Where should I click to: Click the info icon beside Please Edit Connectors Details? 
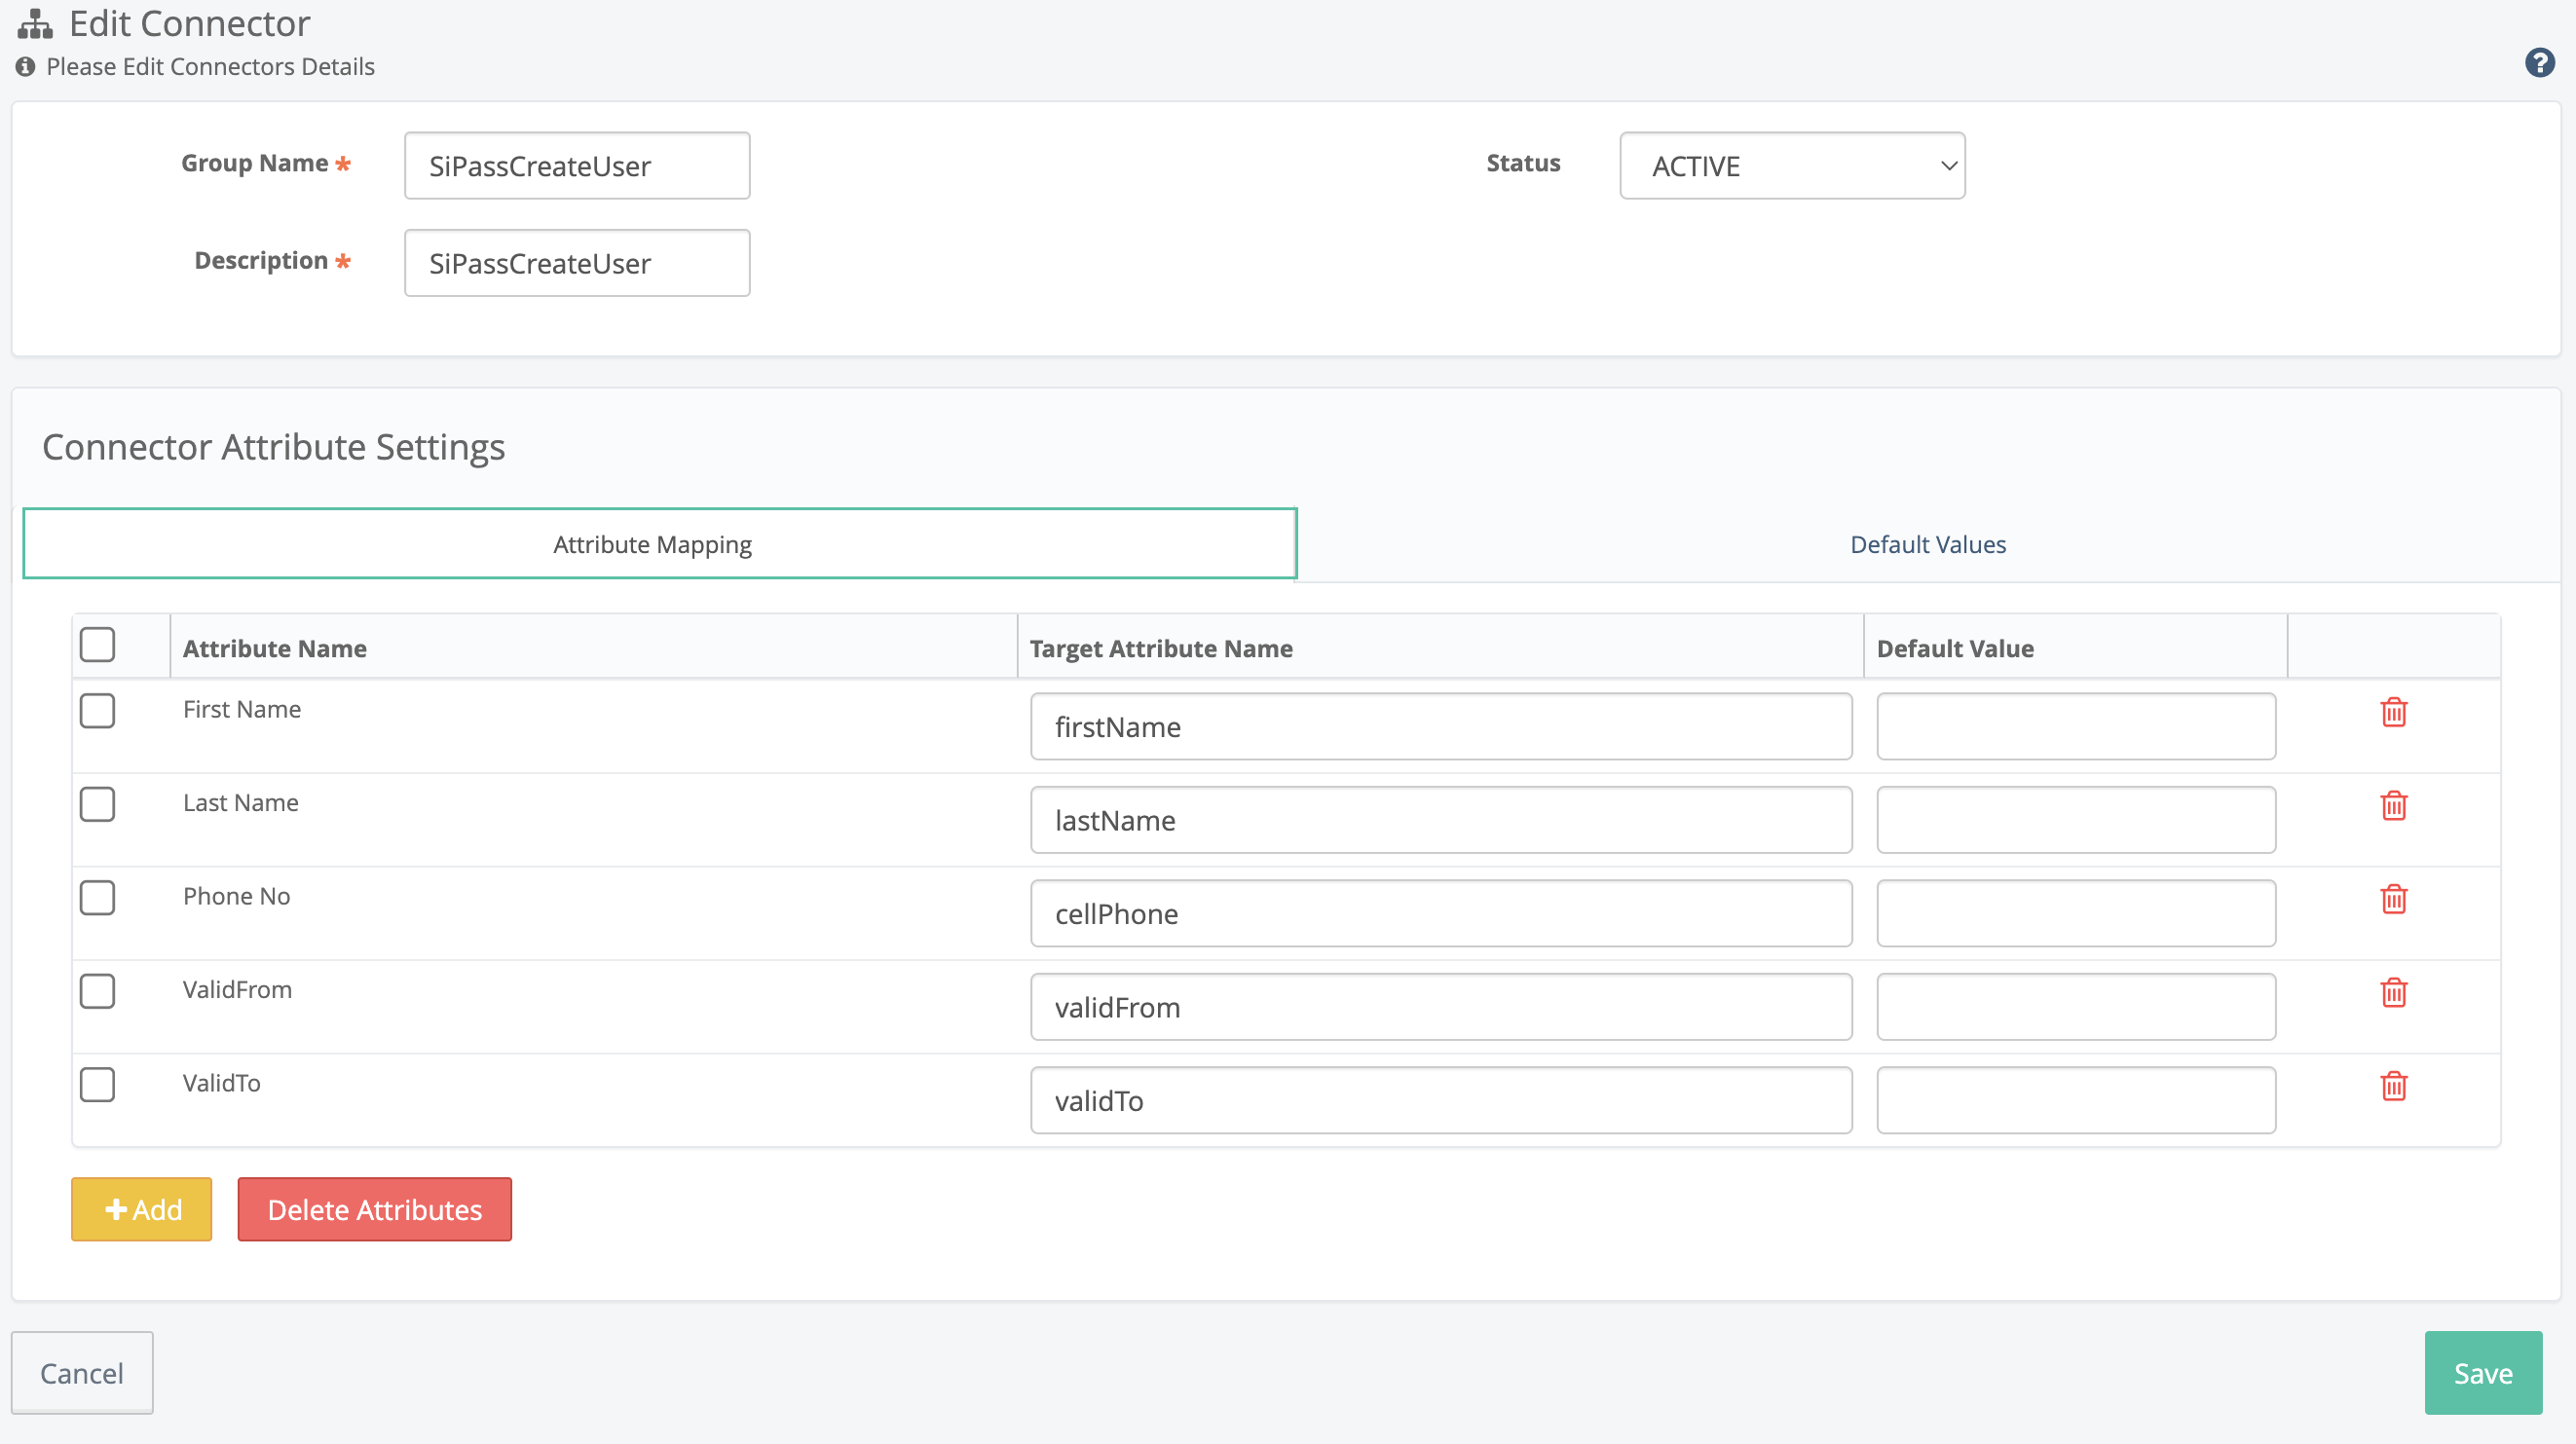25,67
